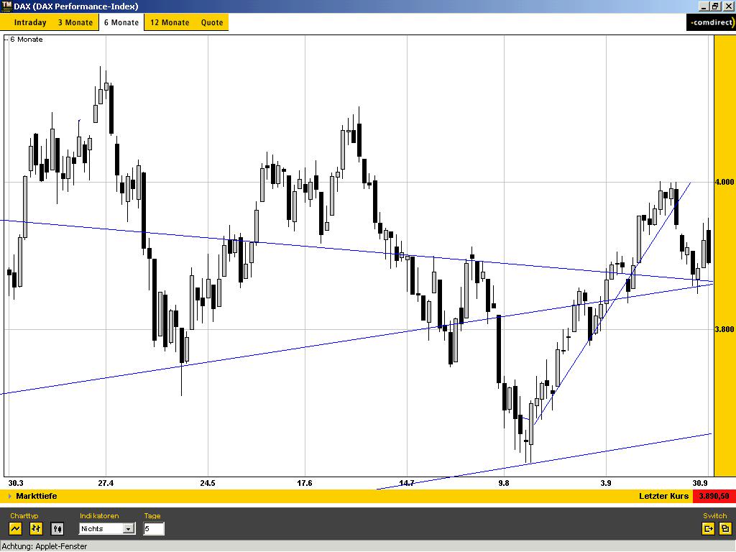The image size is (736, 552).
Task: Click the Switch arrow-out icon
Action: pos(708,528)
